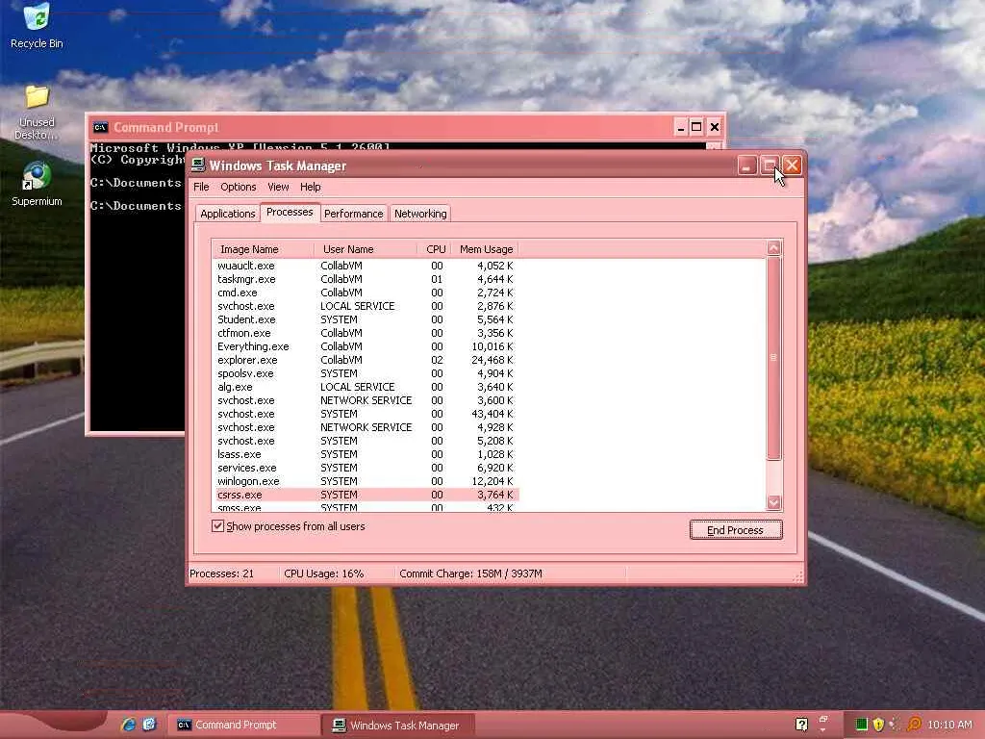
Task: Minimize the Windows Task Manager window
Action: [x=746, y=166]
